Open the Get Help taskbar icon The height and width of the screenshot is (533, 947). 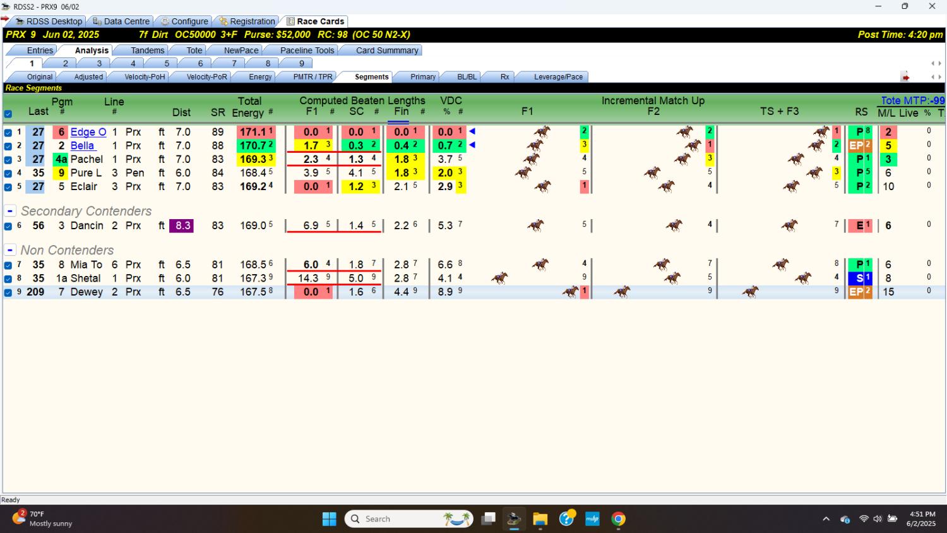point(566,518)
